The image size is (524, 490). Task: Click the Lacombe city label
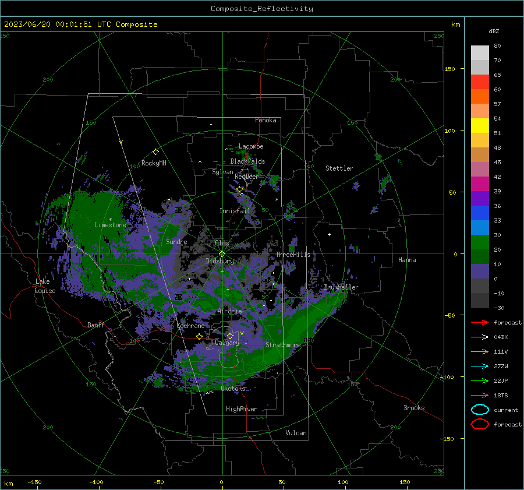[251, 146]
